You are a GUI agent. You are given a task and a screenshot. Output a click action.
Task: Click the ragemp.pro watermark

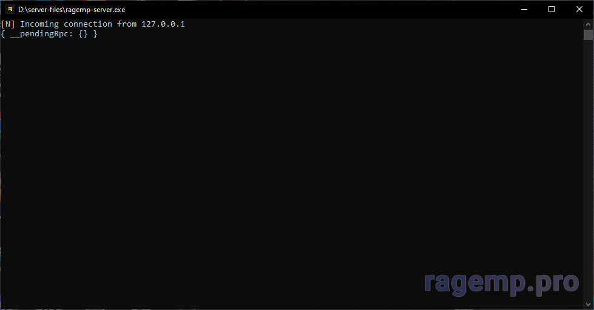point(501,282)
